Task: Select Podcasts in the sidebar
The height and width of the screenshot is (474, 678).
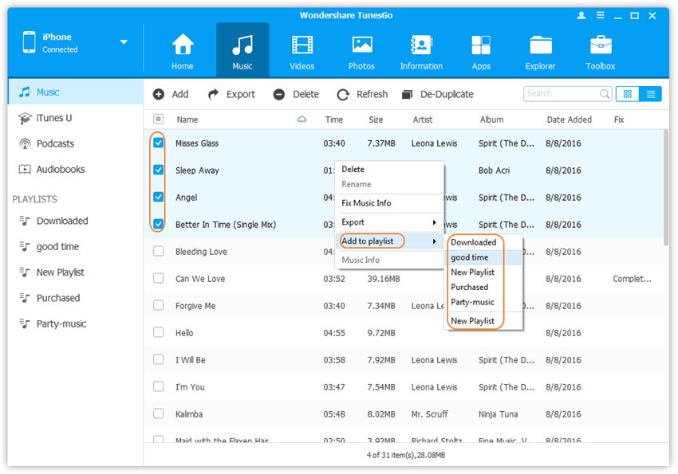Action: coord(76,143)
